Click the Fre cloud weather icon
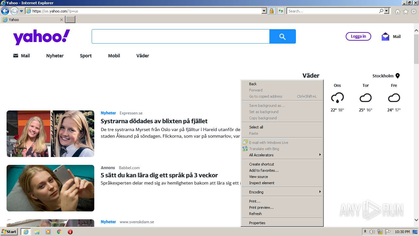Screen dimensions: 419x236 pyautogui.click(x=394, y=98)
